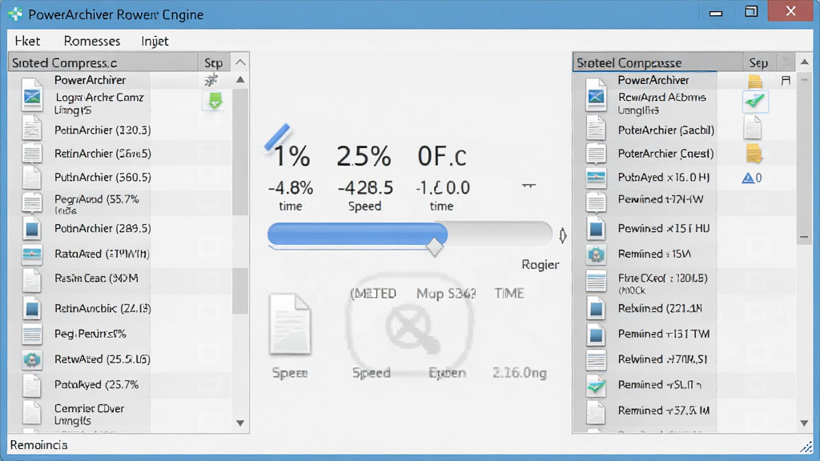Viewport: 820px width, 461px height.
Task: Click the blue file icon of PotinArchier (289.5)
Action: (x=32, y=228)
